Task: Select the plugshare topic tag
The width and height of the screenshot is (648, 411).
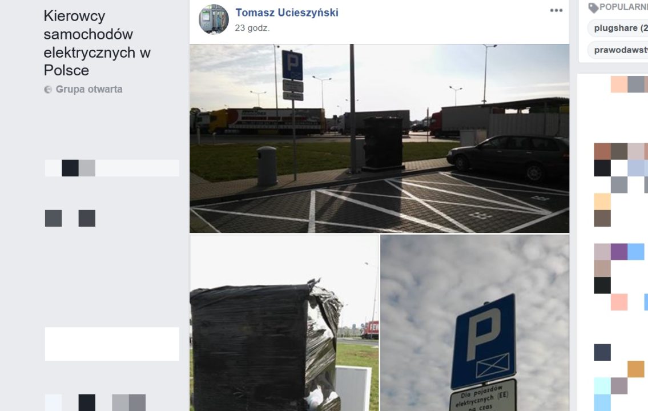Action: point(618,28)
